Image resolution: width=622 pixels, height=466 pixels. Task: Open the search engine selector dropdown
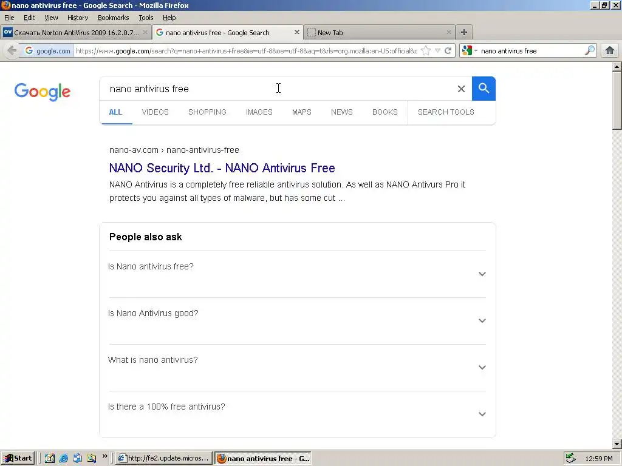coord(470,50)
